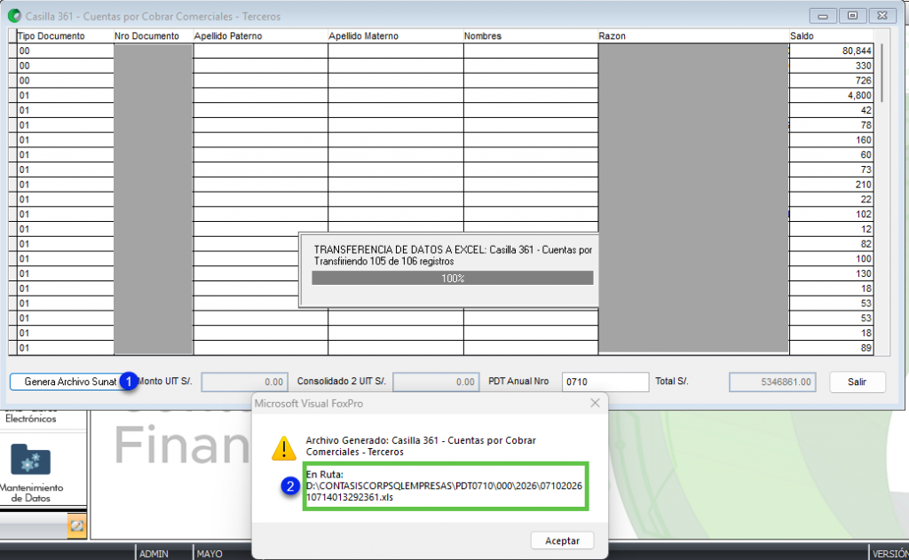This screenshot has width=909, height=560.
Task: Click Aceptar in the FoxPro dialog
Action: [562, 540]
